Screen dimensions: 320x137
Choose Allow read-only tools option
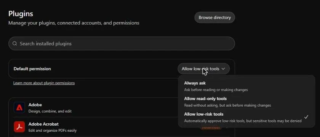coord(246,102)
